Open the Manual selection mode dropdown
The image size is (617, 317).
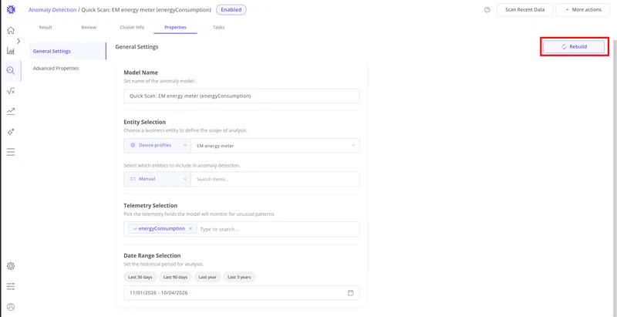157,179
